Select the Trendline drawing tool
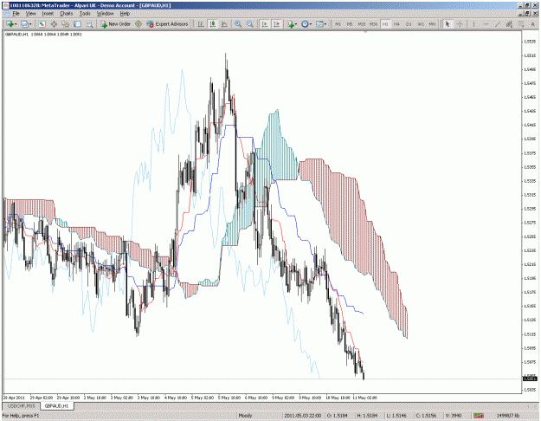 coord(497,24)
